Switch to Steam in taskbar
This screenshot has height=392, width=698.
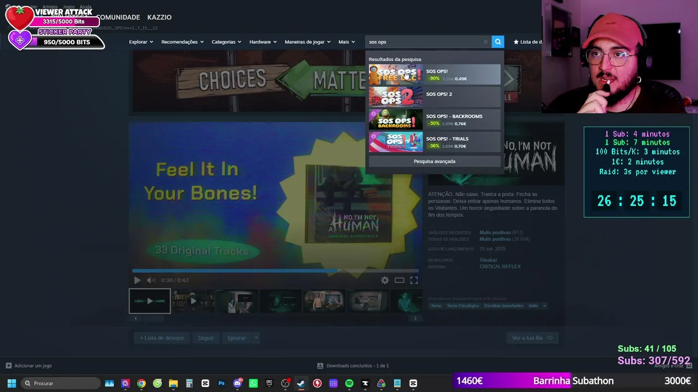(x=301, y=383)
